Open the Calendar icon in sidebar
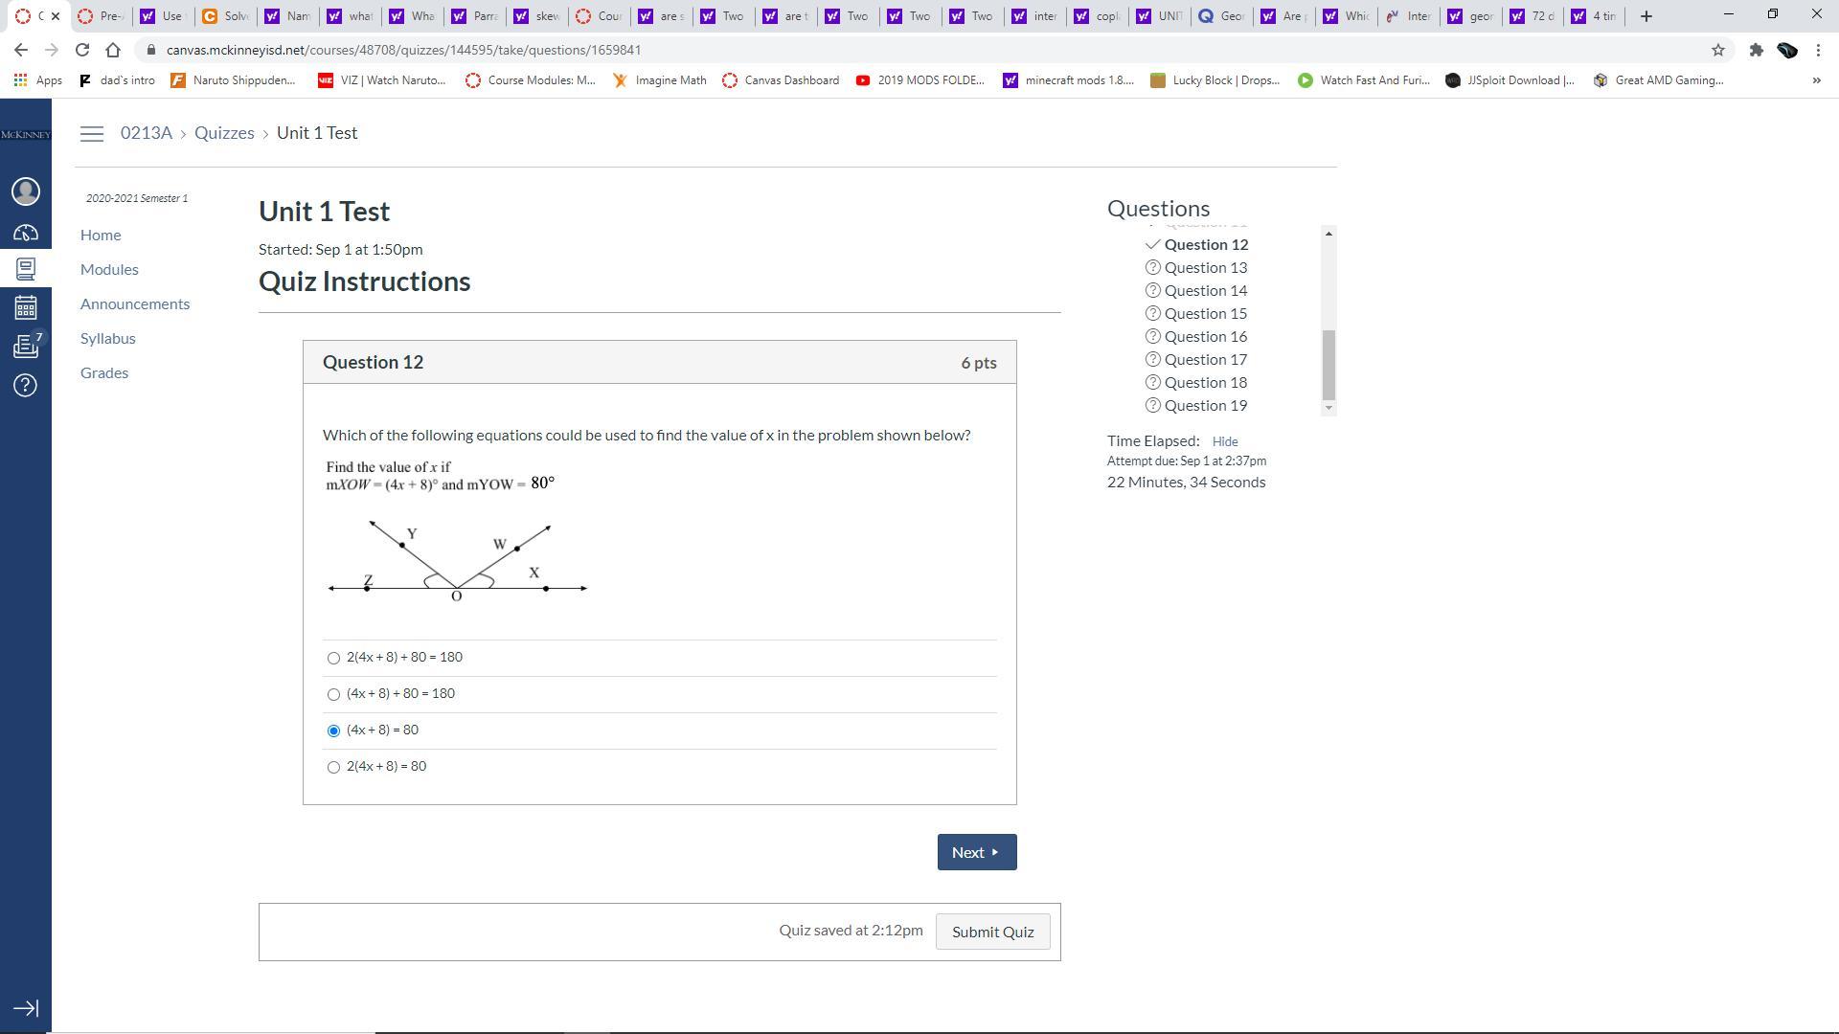The image size is (1839, 1034). [26, 307]
